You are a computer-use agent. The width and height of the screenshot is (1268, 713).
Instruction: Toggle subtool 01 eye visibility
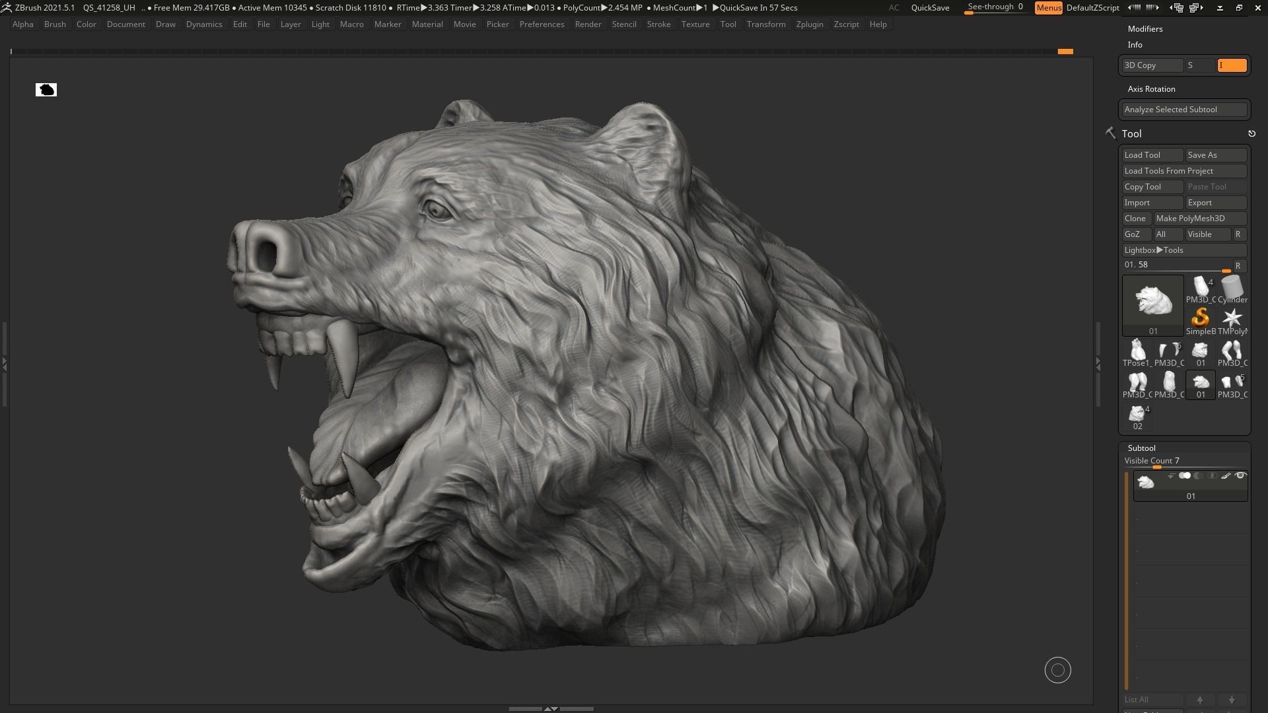coord(1240,476)
